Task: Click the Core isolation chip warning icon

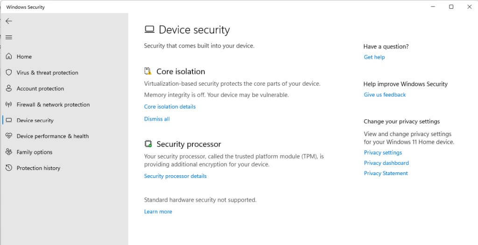Action: 148,71
